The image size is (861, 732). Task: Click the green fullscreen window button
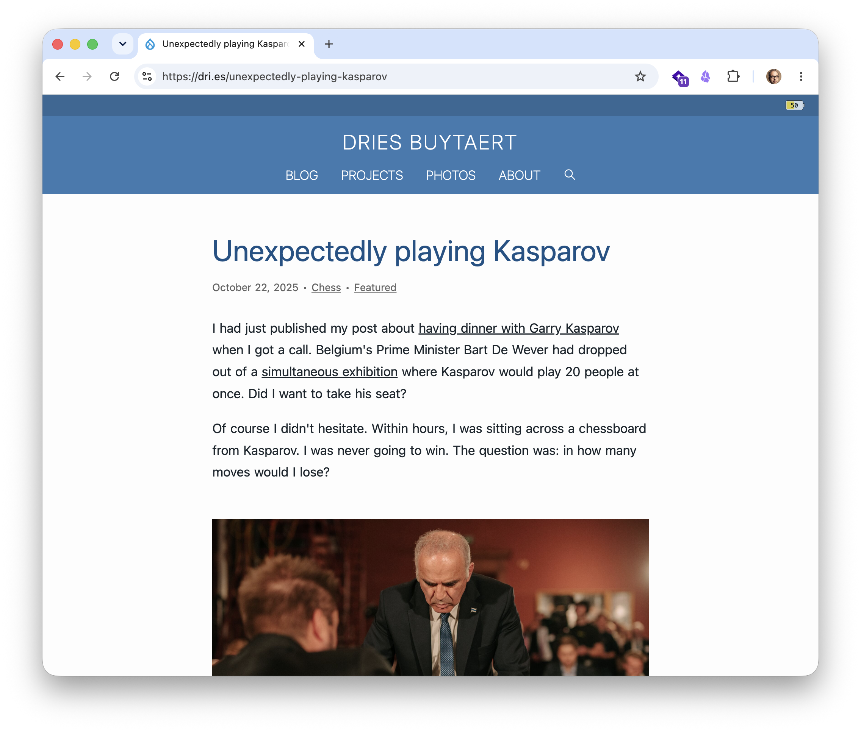pos(92,44)
